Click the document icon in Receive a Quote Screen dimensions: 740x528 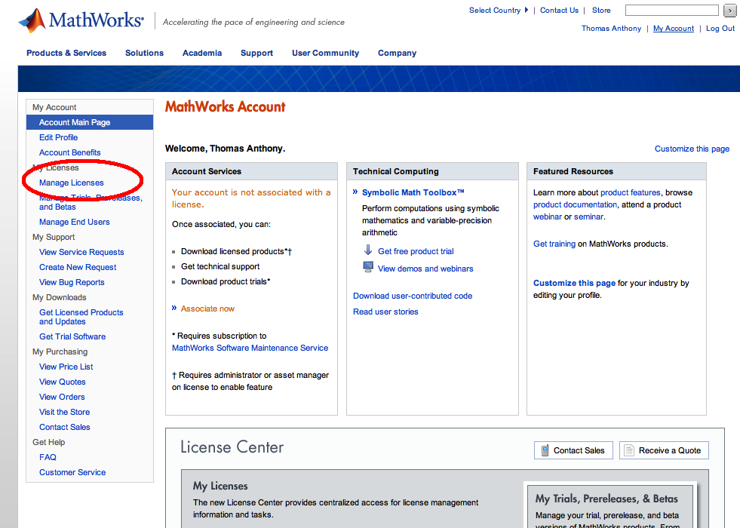630,450
